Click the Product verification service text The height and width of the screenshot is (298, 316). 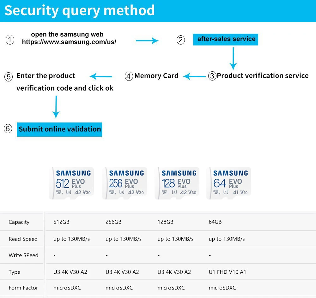click(x=263, y=76)
